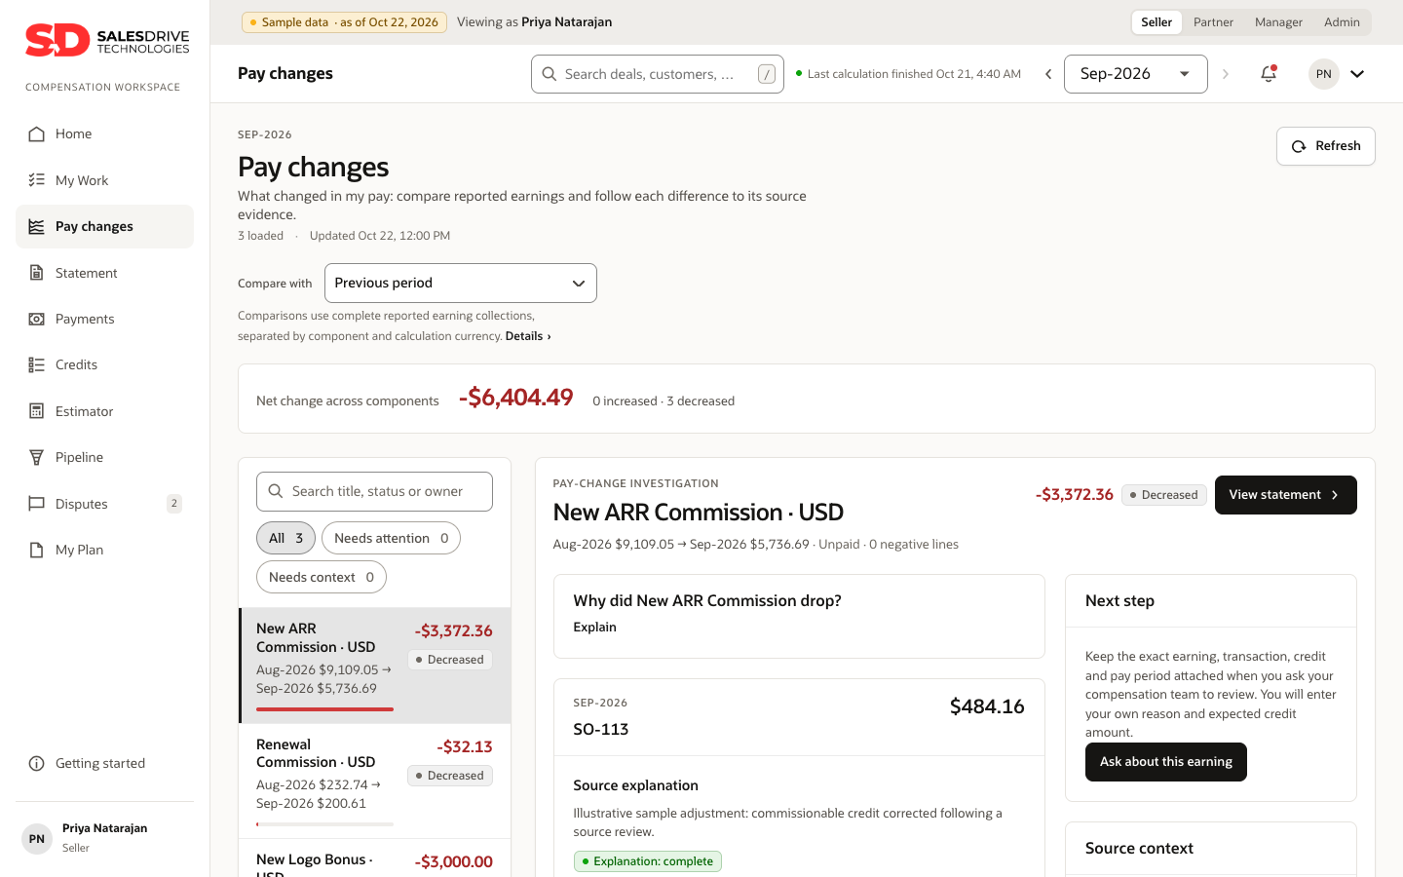Click the PN avatar in header

click(1323, 74)
